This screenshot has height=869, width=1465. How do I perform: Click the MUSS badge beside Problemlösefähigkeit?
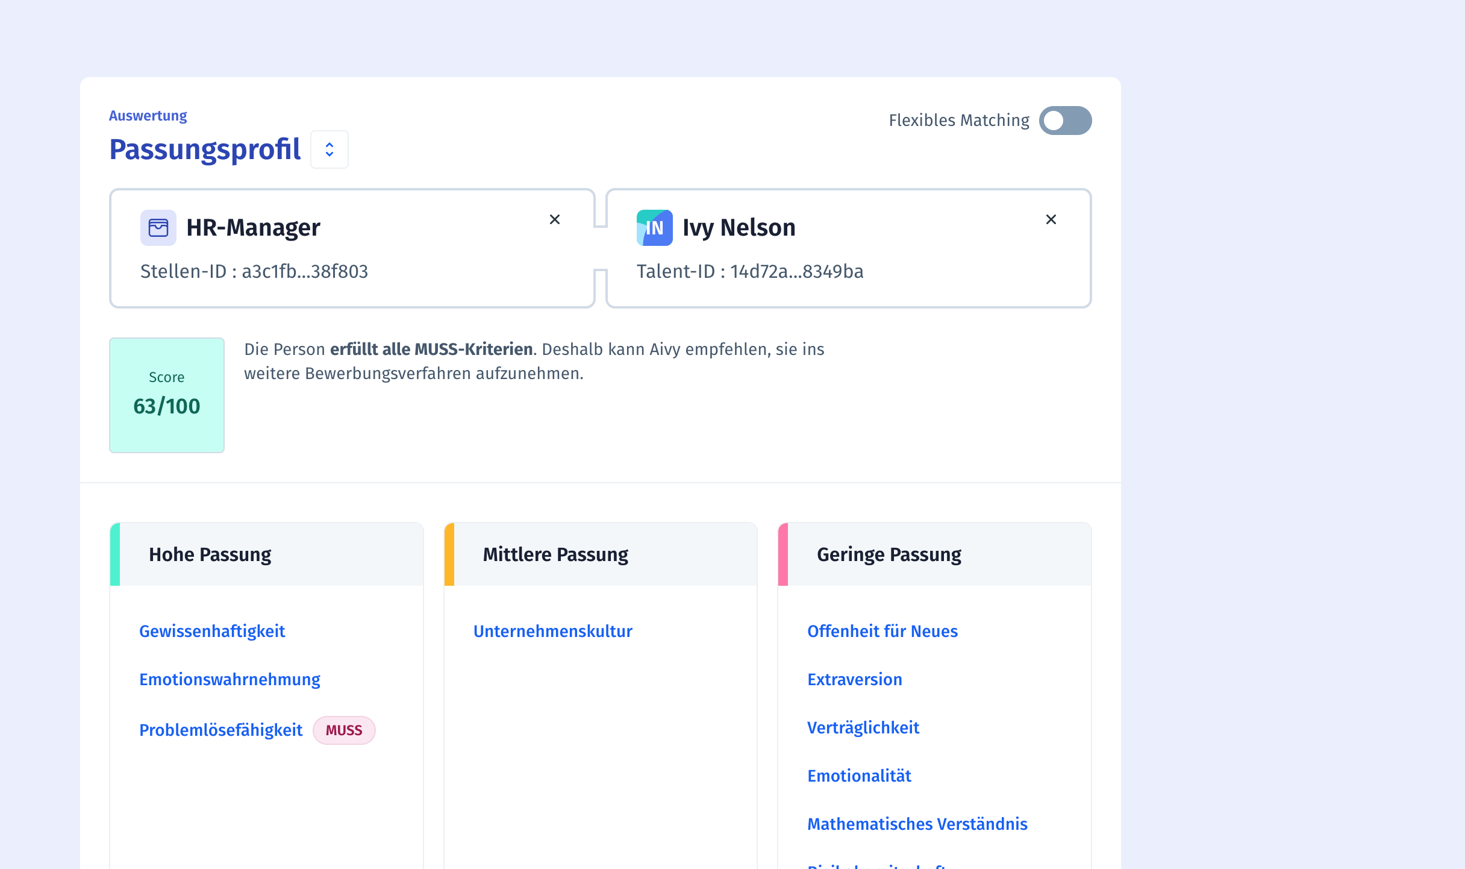point(343,730)
